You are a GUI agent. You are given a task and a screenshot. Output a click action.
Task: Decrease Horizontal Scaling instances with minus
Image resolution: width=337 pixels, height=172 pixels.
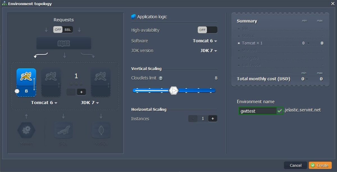coord(193,119)
